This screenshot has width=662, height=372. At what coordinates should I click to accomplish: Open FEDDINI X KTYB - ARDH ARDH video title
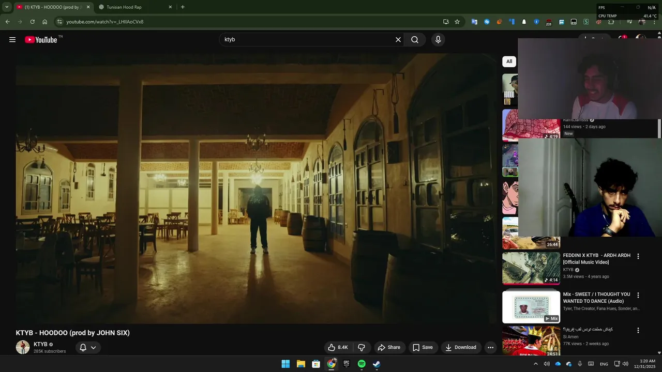click(597, 259)
